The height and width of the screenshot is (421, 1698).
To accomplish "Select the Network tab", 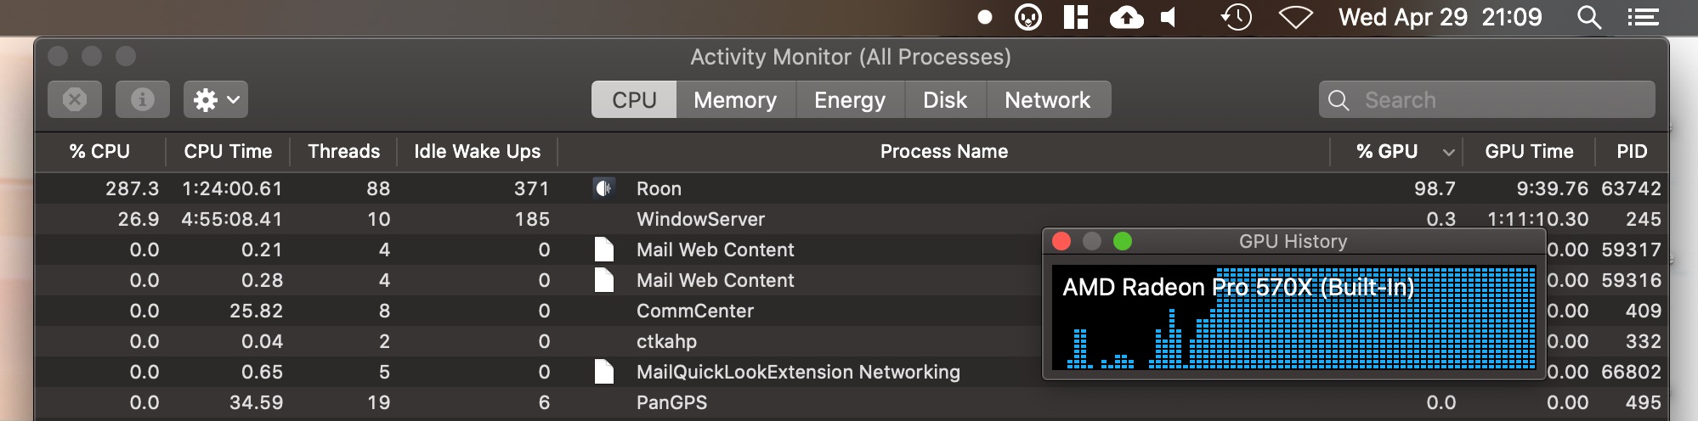I will pos(1048,100).
